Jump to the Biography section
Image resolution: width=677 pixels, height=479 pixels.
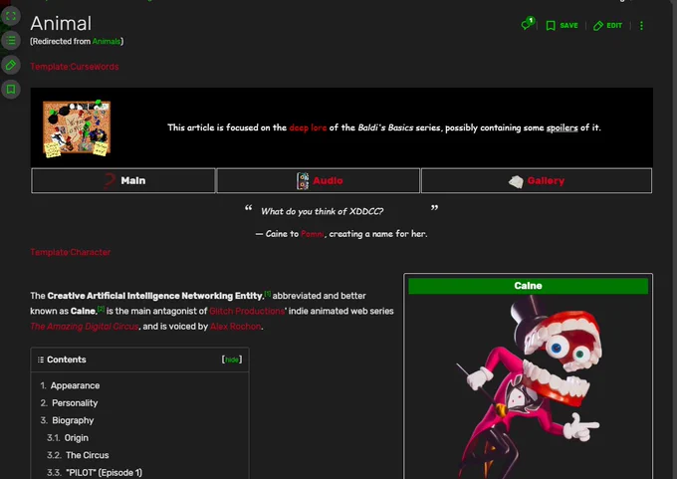(x=73, y=420)
